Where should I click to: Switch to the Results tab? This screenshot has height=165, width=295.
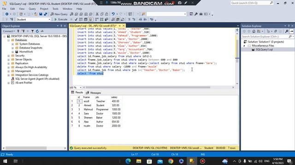click(77, 93)
